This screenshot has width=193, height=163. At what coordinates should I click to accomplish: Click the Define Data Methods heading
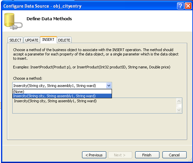(x=49, y=19)
